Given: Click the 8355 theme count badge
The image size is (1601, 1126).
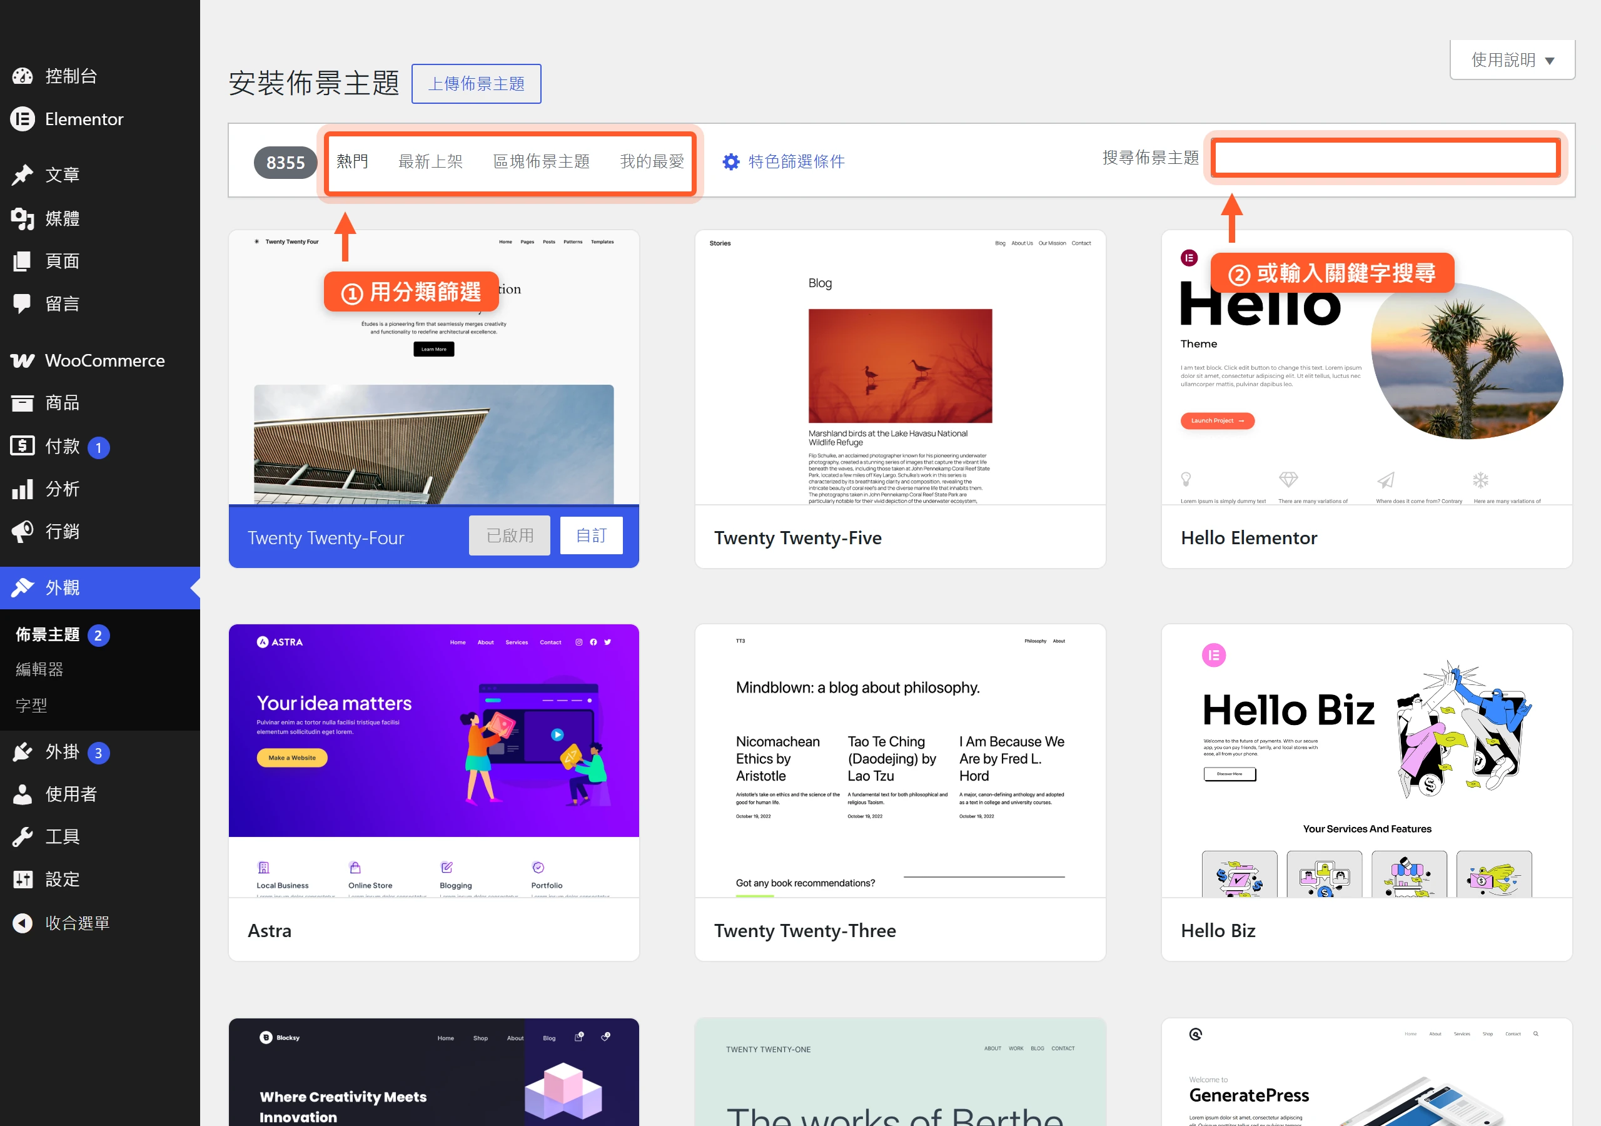Looking at the screenshot, I should point(285,163).
